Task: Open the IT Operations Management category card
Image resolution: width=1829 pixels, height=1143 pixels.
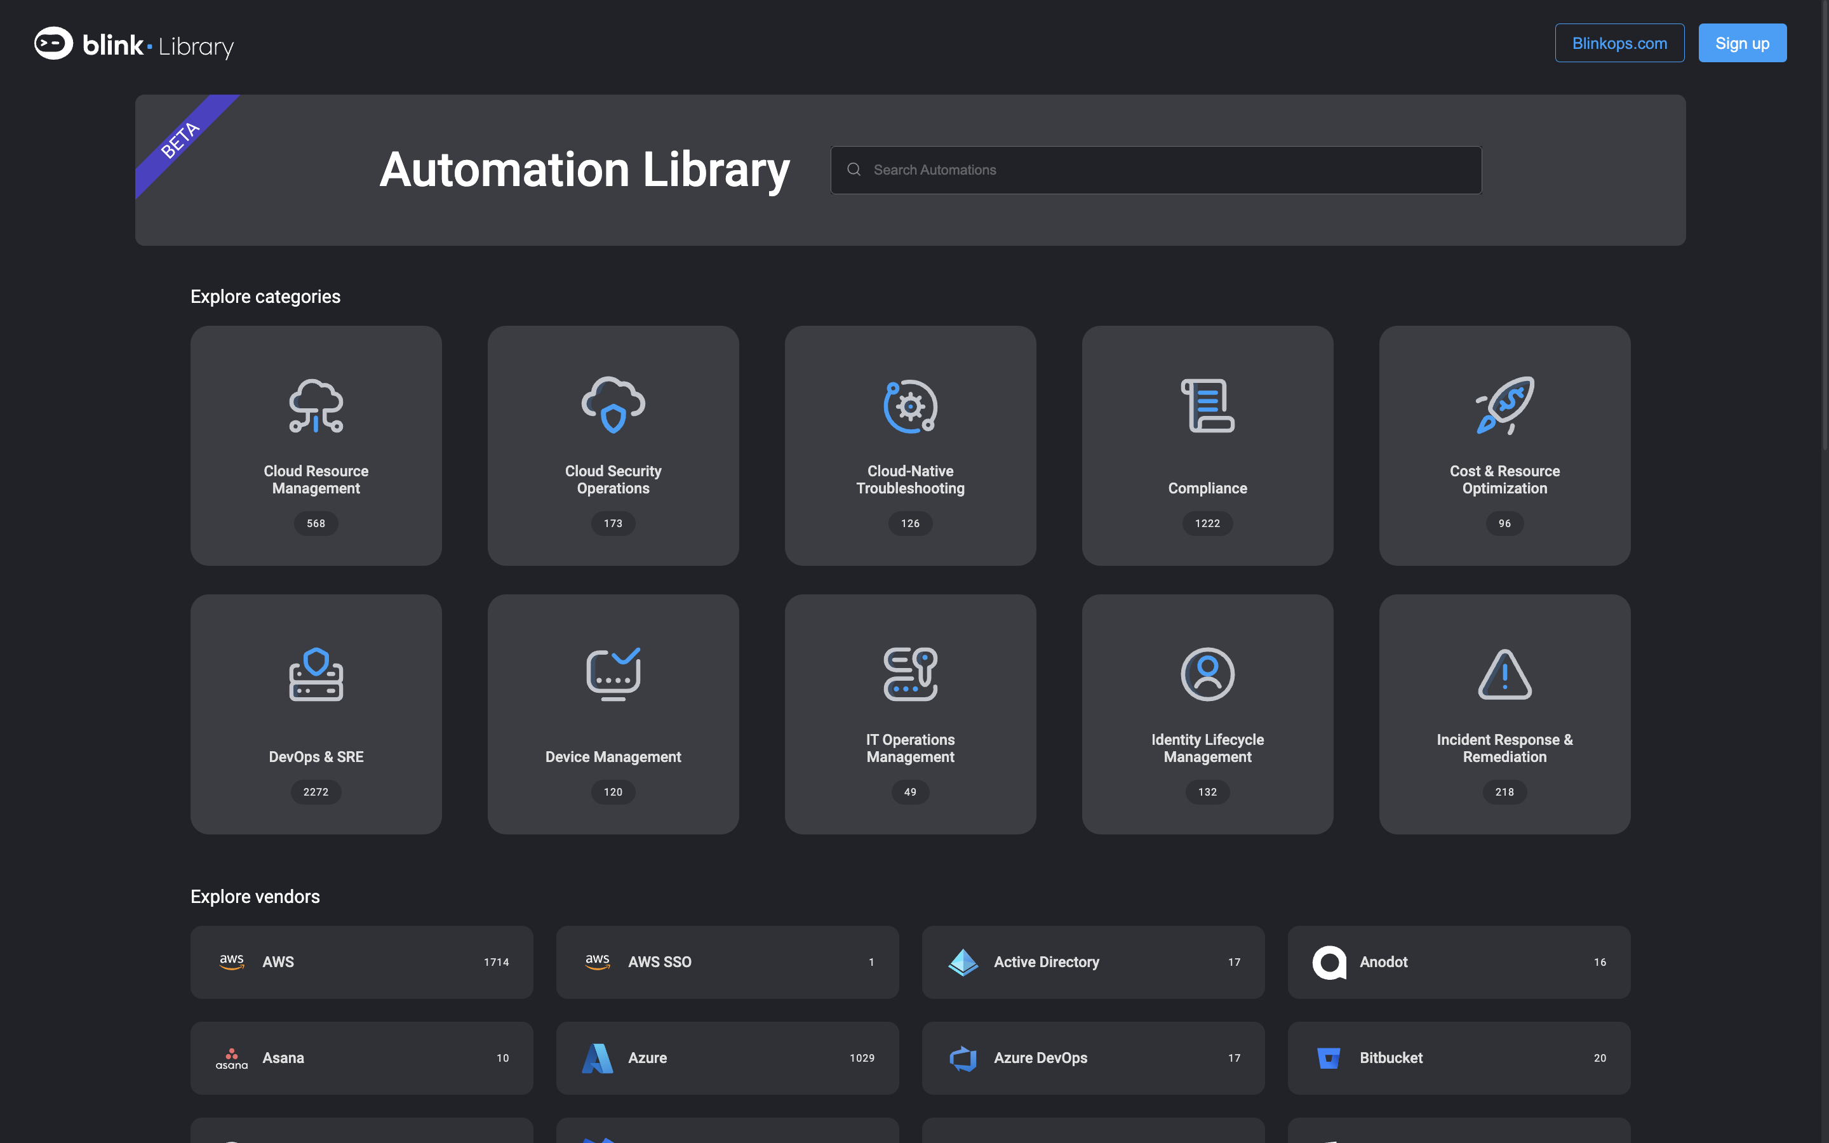Action: click(x=909, y=714)
